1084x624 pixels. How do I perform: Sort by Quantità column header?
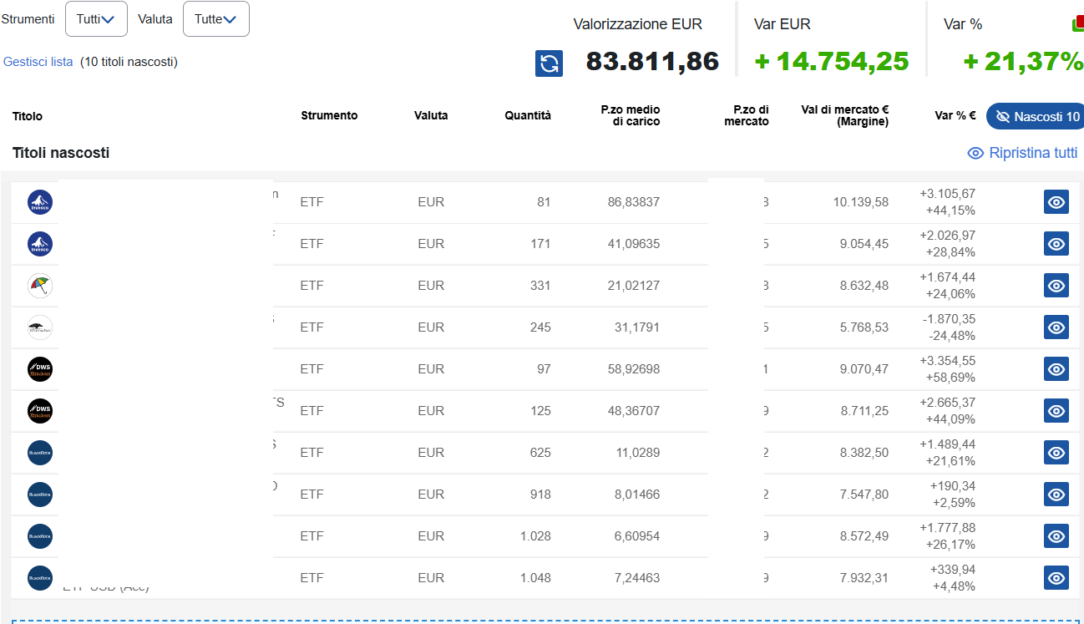(x=527, y=116)
